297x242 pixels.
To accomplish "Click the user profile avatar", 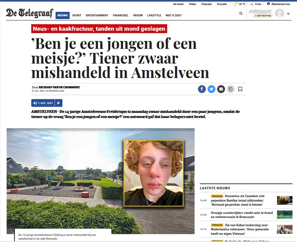I will coord(280,13).
